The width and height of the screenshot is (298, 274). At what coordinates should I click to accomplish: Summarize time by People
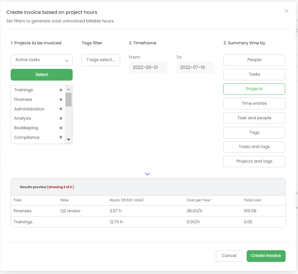coord(254,60)
